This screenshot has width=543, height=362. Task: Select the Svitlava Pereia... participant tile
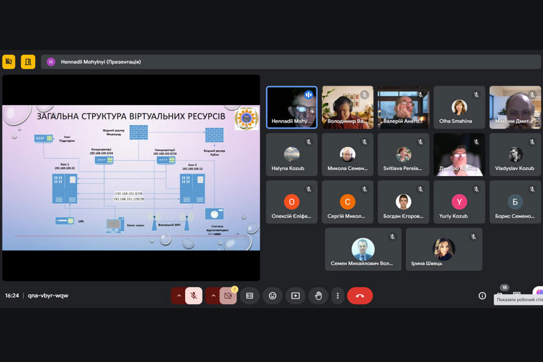(404, 155)
